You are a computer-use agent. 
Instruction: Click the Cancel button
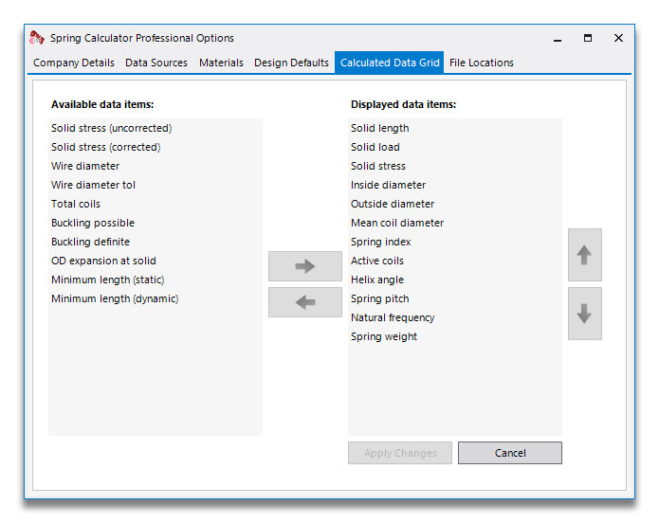click(510, 453)
